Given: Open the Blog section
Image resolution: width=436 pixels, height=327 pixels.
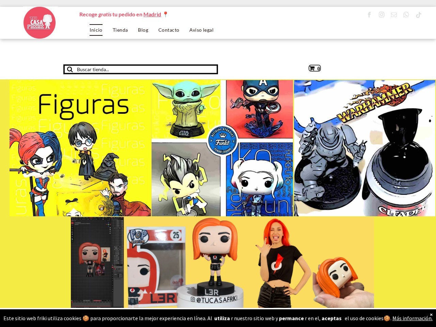Looking at the screenshot, I should pos(143,30).
